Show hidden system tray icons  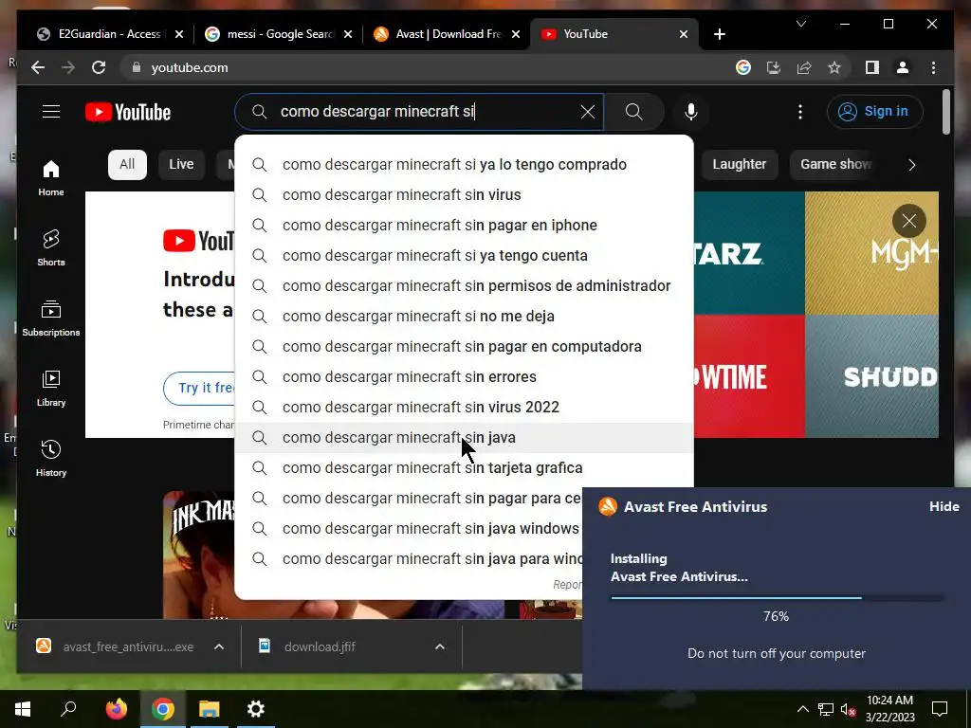802,709
